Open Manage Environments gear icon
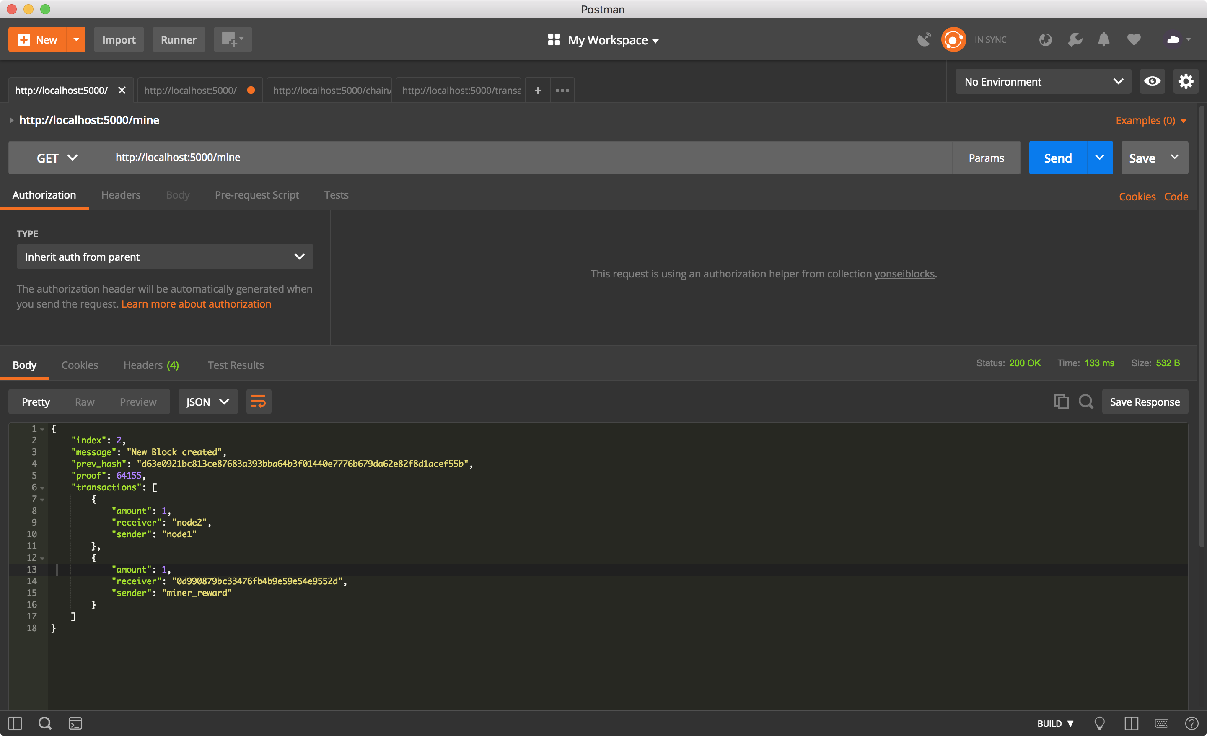The image size is (1207, 736). click(1186, 81)
